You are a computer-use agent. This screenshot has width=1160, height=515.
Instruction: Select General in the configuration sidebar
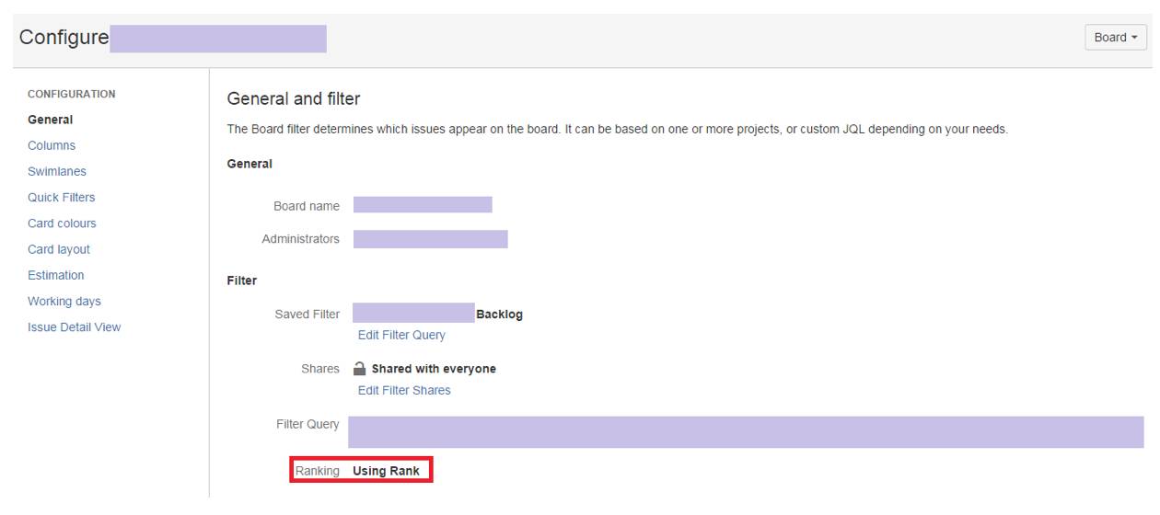[x=51, y=120]
